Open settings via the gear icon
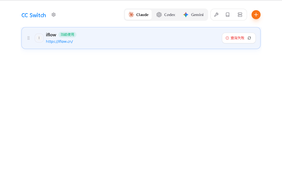282x183 pixels. pyautogui.click(x=54, y=15)
